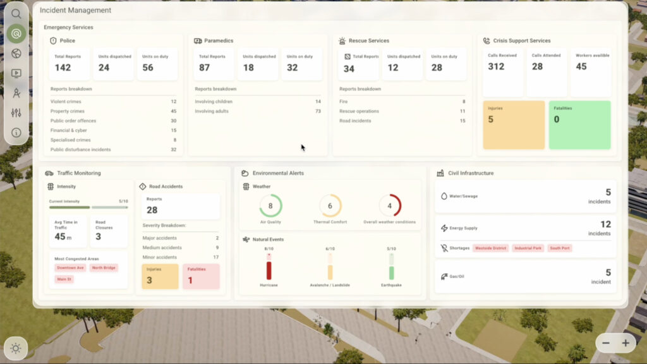This screenshot has width=647, height=364.
Task: Open Police Units dispatched card 24
Action: point(113,64)
